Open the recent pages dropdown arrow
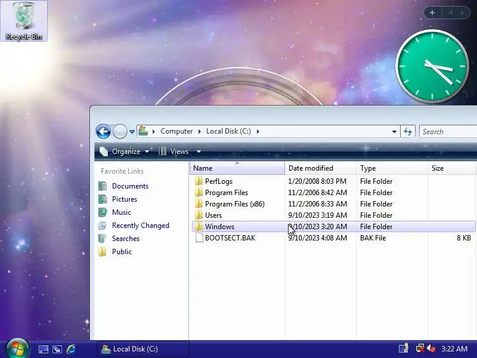Image resolution: width=477 pixels, height=358 pixels. (132, 132)
